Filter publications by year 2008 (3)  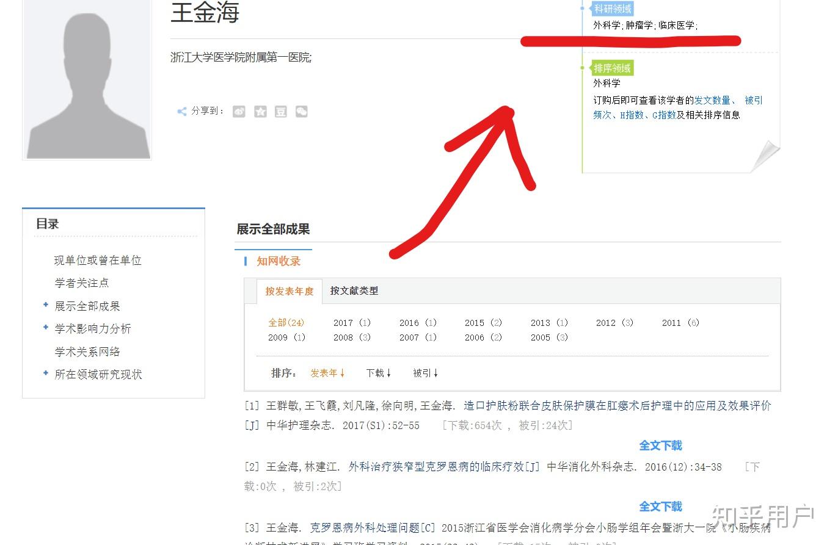click(352, 337)
